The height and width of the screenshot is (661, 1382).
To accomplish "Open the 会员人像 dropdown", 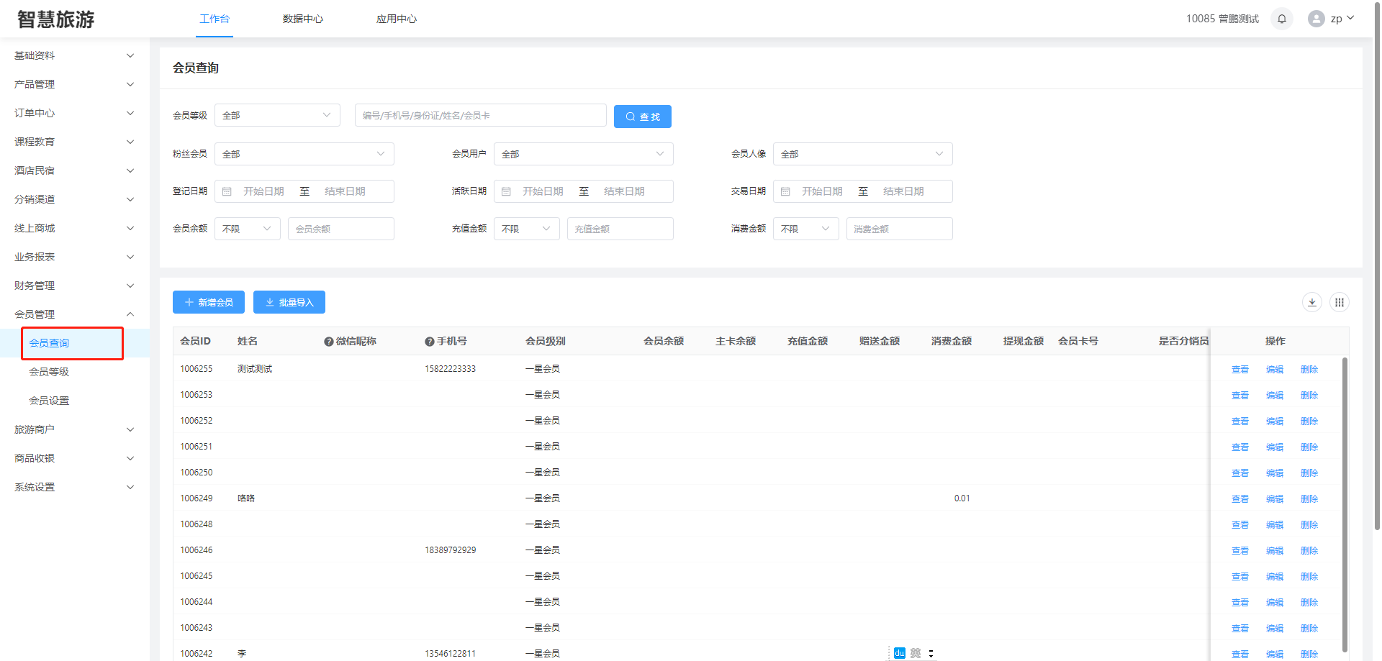I will [x=862, y=154].
